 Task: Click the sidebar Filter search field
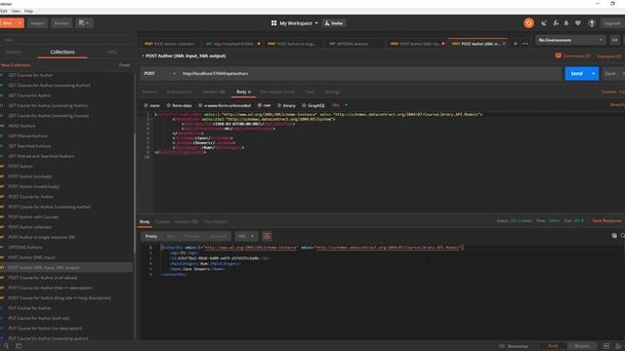(67, 40)
